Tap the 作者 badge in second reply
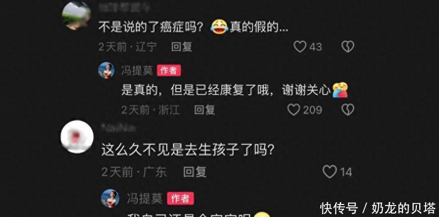 pos(180,199)
